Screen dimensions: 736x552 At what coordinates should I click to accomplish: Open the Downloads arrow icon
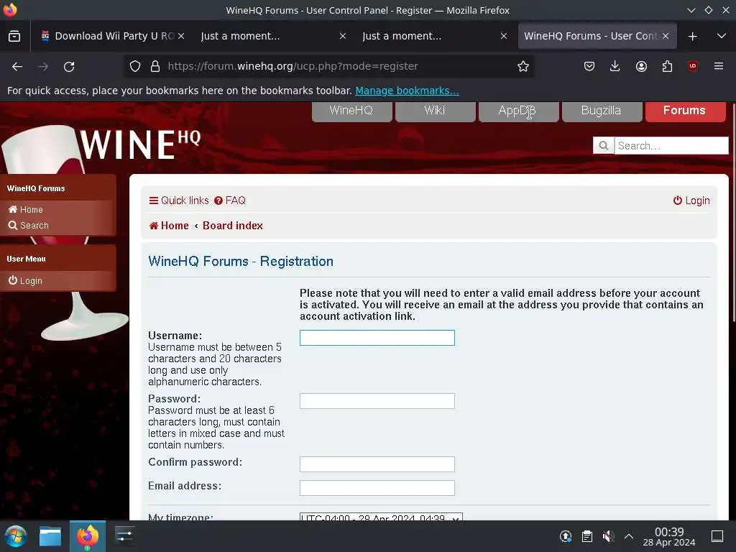click(615, 67)
